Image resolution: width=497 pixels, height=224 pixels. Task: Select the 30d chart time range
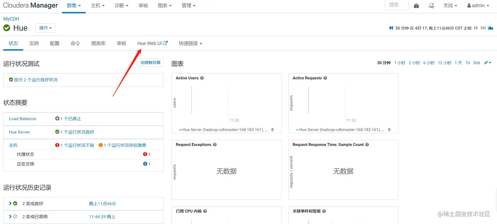[477, 63]
